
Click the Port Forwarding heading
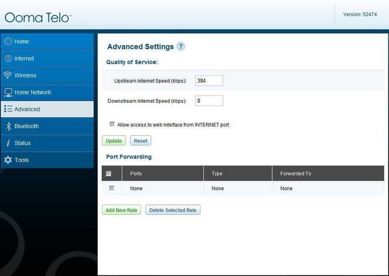click(x=129, y=157)
